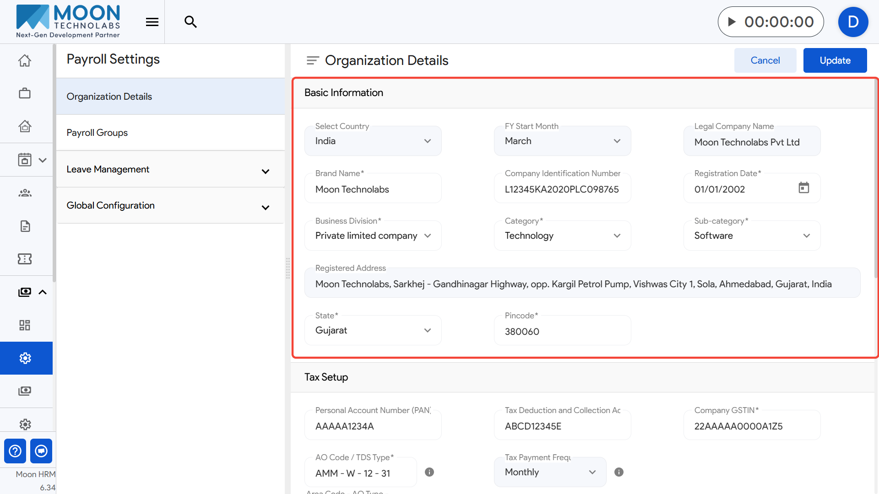This screenshot has width=879, height=494.
Task: Open the team members sidebar icon
Action: 25,193
